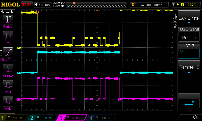Click the trigger source channel 1 badge
Viewport: 202px width, 121px height.
point(182,5)
